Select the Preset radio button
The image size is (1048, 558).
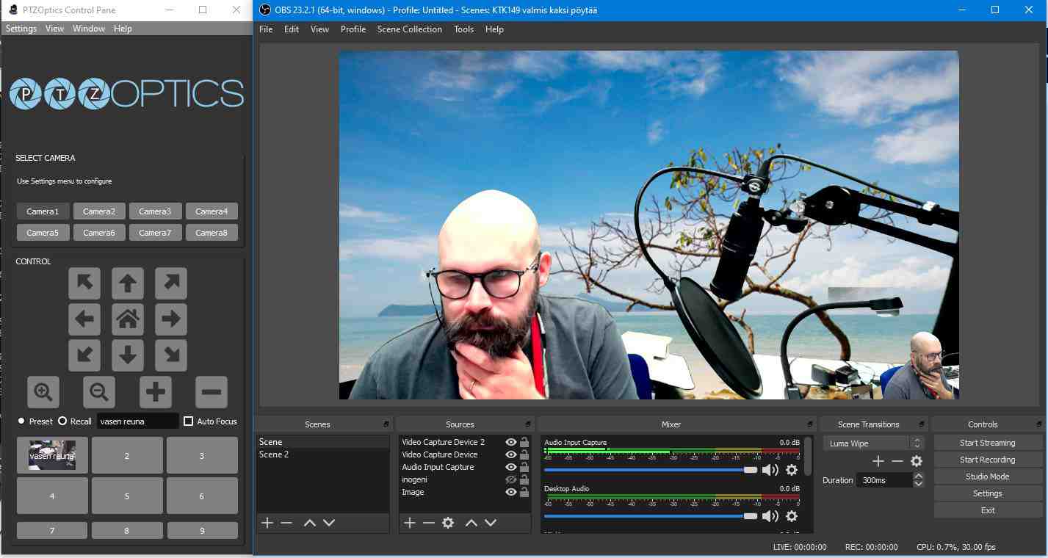tap(21, 421)
